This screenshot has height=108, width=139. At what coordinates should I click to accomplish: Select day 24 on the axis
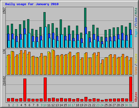(x=102, y=105)
